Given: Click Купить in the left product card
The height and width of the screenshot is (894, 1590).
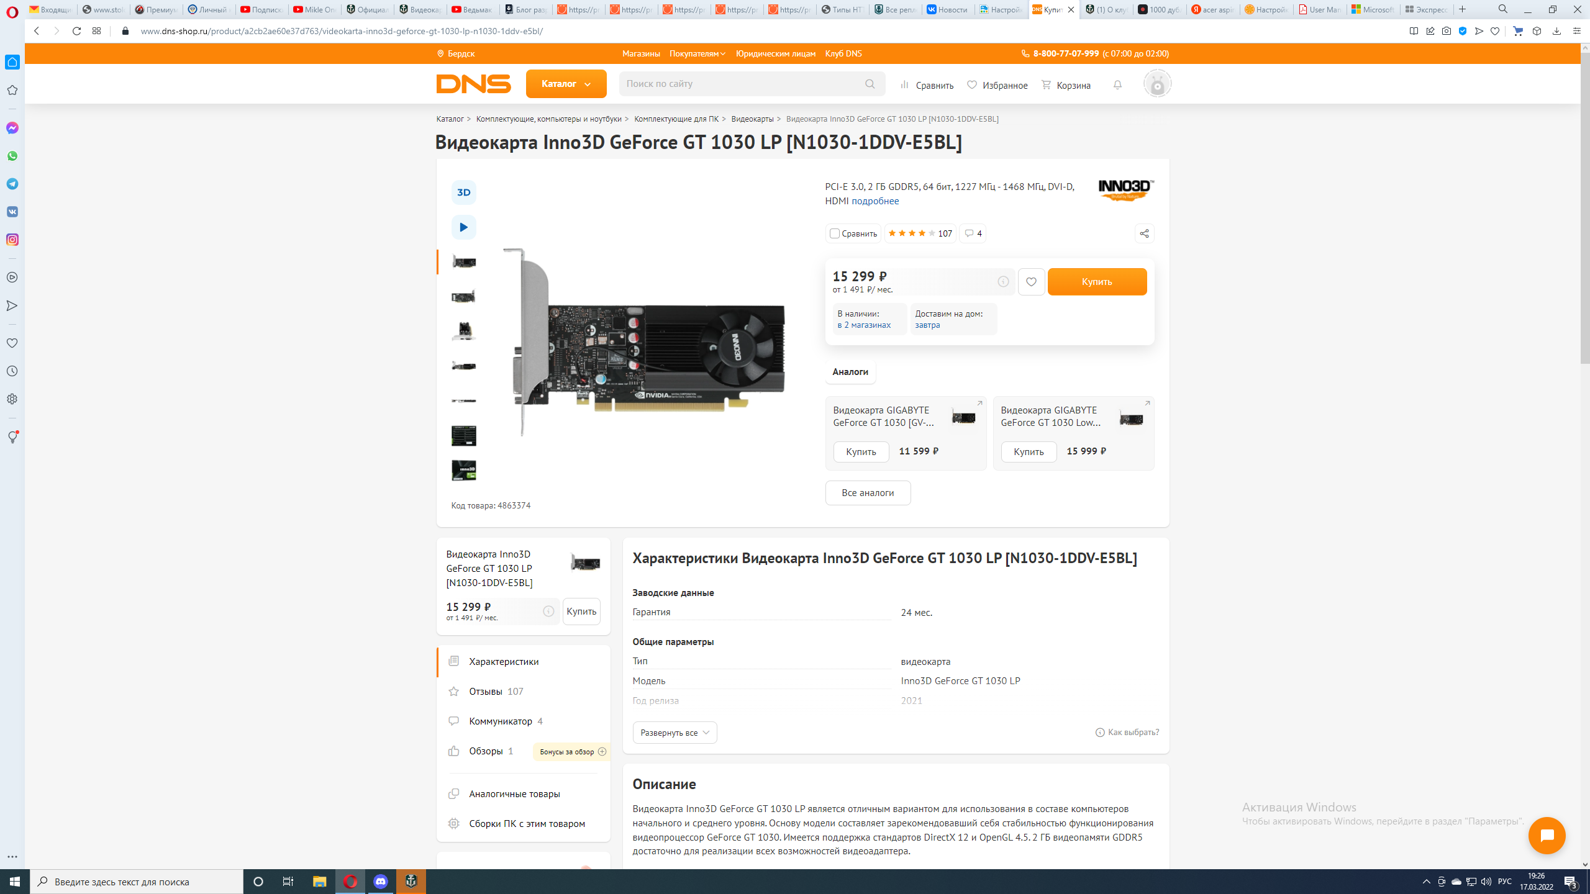Looking at the screenshot, I should tap(581, 612).
